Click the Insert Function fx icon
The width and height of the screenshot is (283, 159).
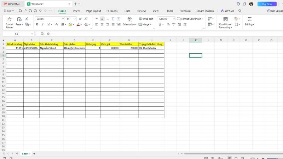[48, 34]
